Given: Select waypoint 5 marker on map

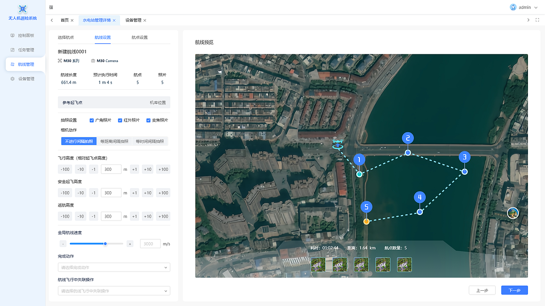Looking at the screenshot, I should pyautogui.click(x=366, y=207).
